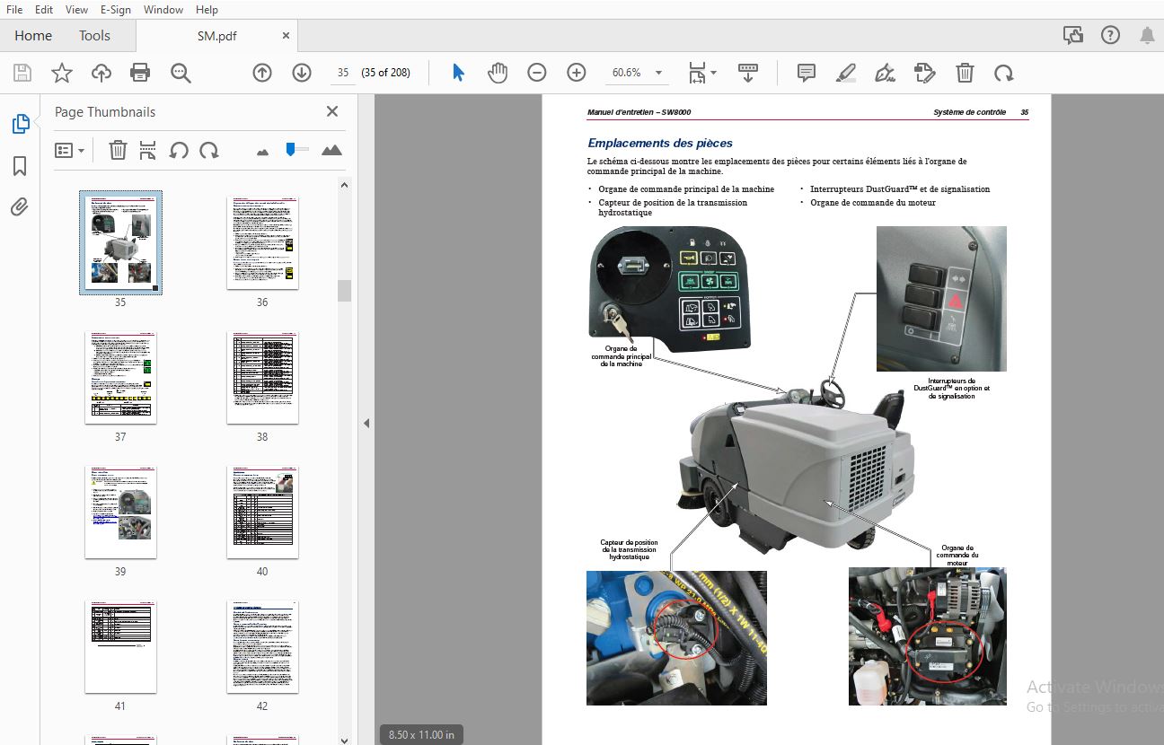
Task: Add a sticky note comment
Action: [x=807, y=73]
